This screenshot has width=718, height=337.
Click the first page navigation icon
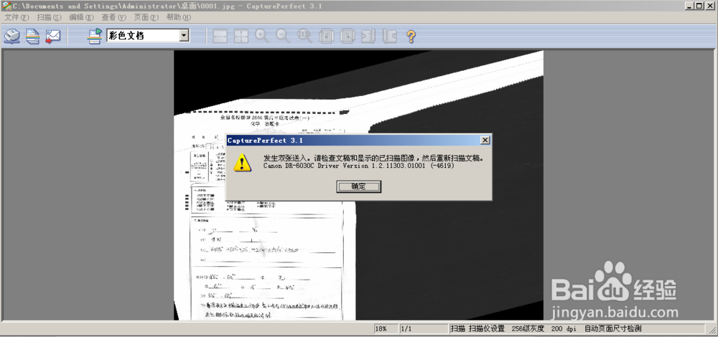(368, 36)
